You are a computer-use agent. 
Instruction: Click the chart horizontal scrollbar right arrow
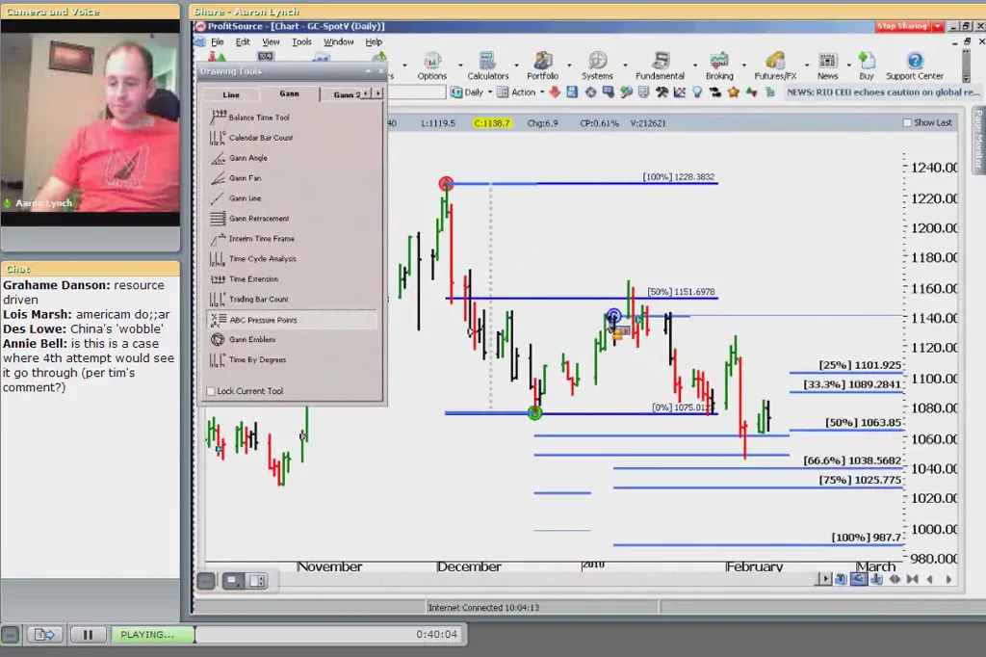(x=825, y=579)
